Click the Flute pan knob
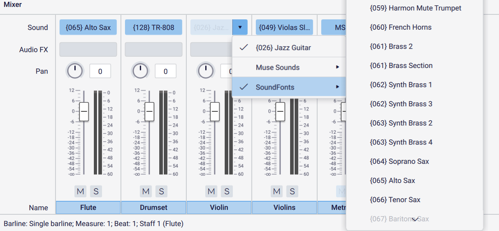 (74, 71)
